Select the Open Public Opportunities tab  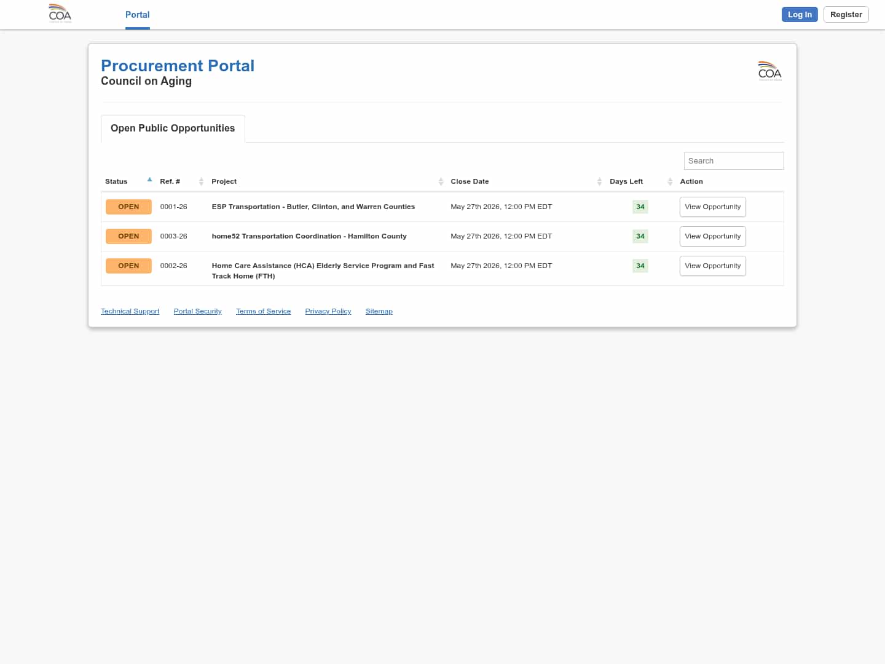click(173, 128)
